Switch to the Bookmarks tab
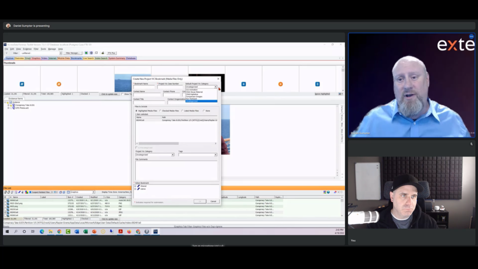478x269 pixels. click(x=76, y=58)
